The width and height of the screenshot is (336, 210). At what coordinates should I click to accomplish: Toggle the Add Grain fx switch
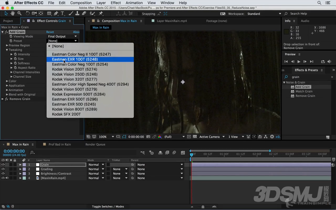point(7,32)
